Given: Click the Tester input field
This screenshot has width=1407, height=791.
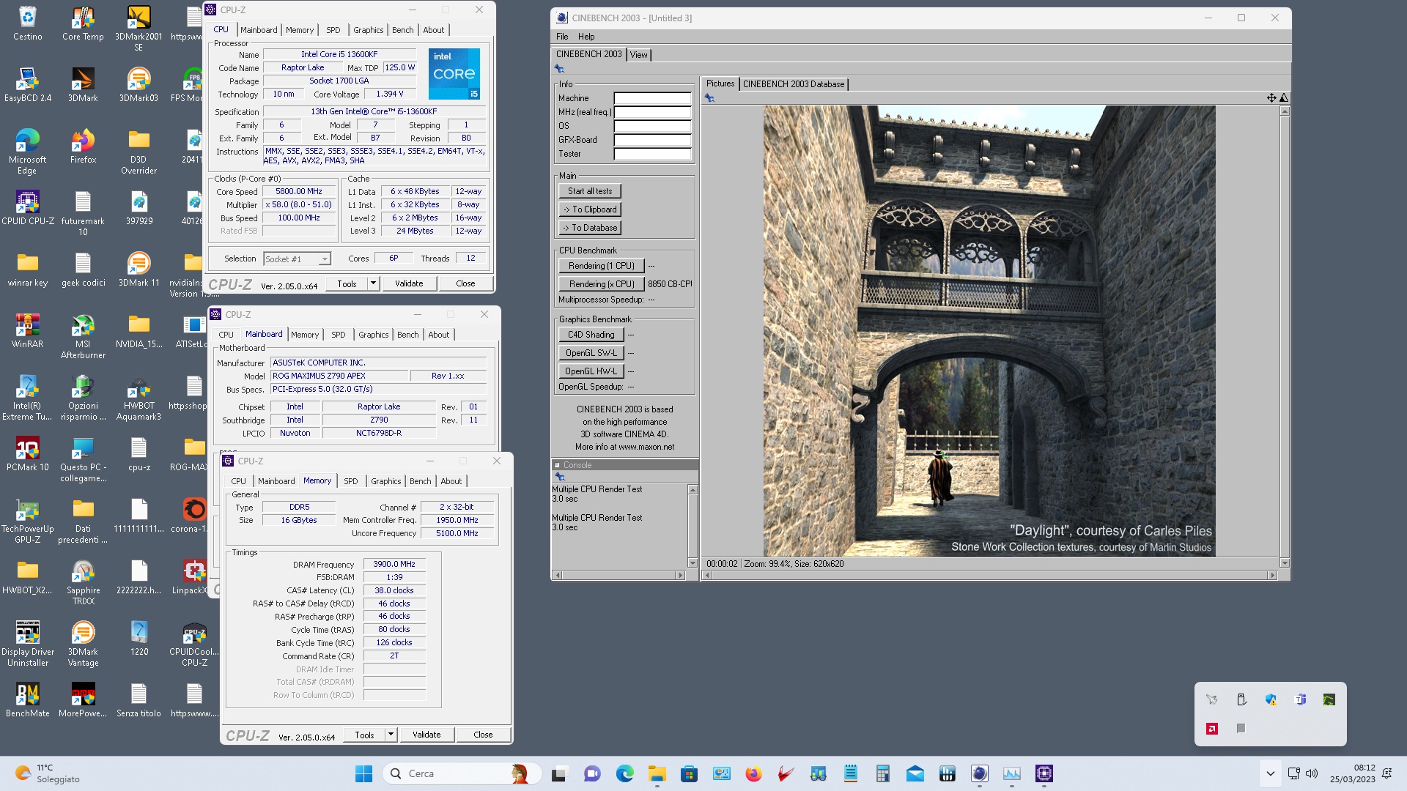Looking at the screenshot, I should (x=652, y=154).
